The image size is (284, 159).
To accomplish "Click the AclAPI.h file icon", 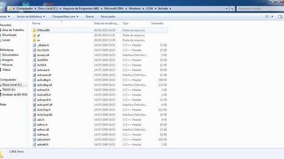I will tap(34, 60).
